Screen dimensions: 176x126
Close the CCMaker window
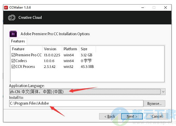[x=166, y=8]
